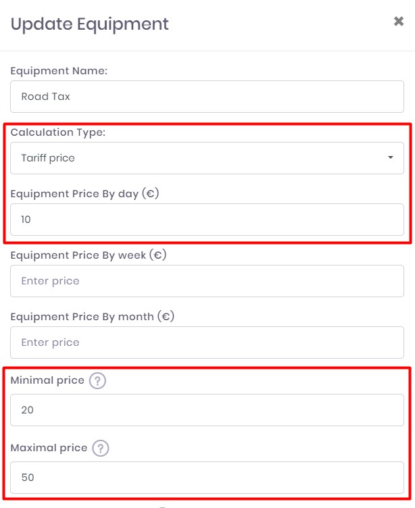Screen dimensions: 415x508
Task: Click the "Equipment Name:" label
Action: point(59,71)
